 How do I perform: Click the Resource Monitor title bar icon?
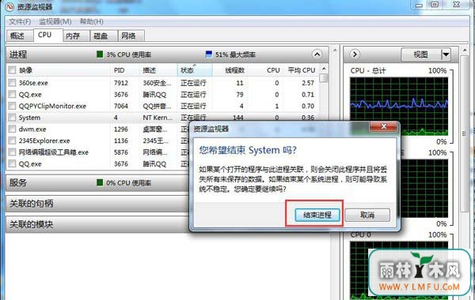pos(9,6)
